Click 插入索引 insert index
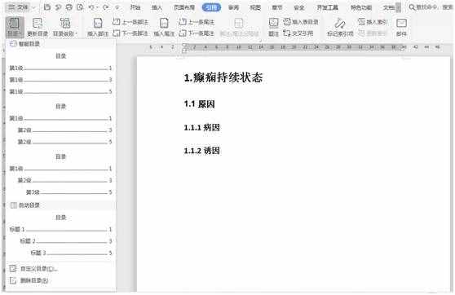The image size is (455, 295). tap(373, 22)
